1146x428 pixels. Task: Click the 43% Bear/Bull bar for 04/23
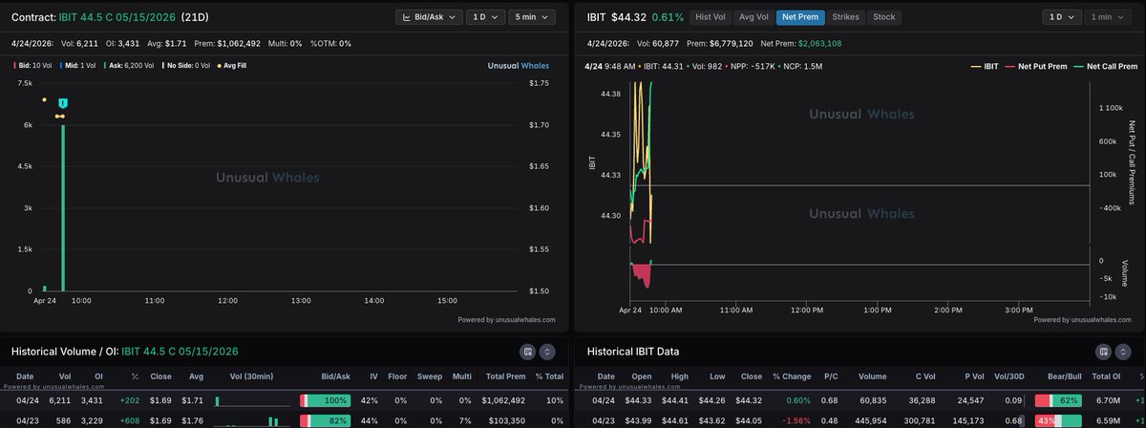(x=1058, y=420)
